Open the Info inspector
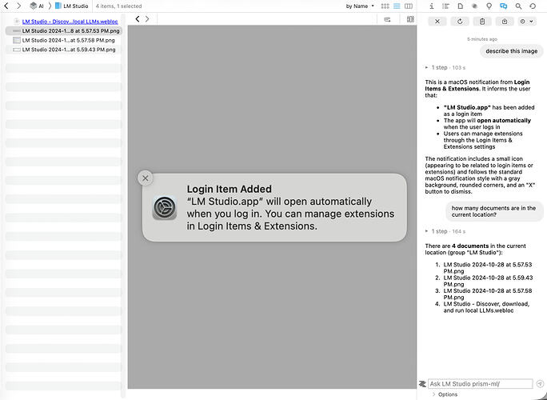The image size is (547, 400). click(x=432, y=6)
